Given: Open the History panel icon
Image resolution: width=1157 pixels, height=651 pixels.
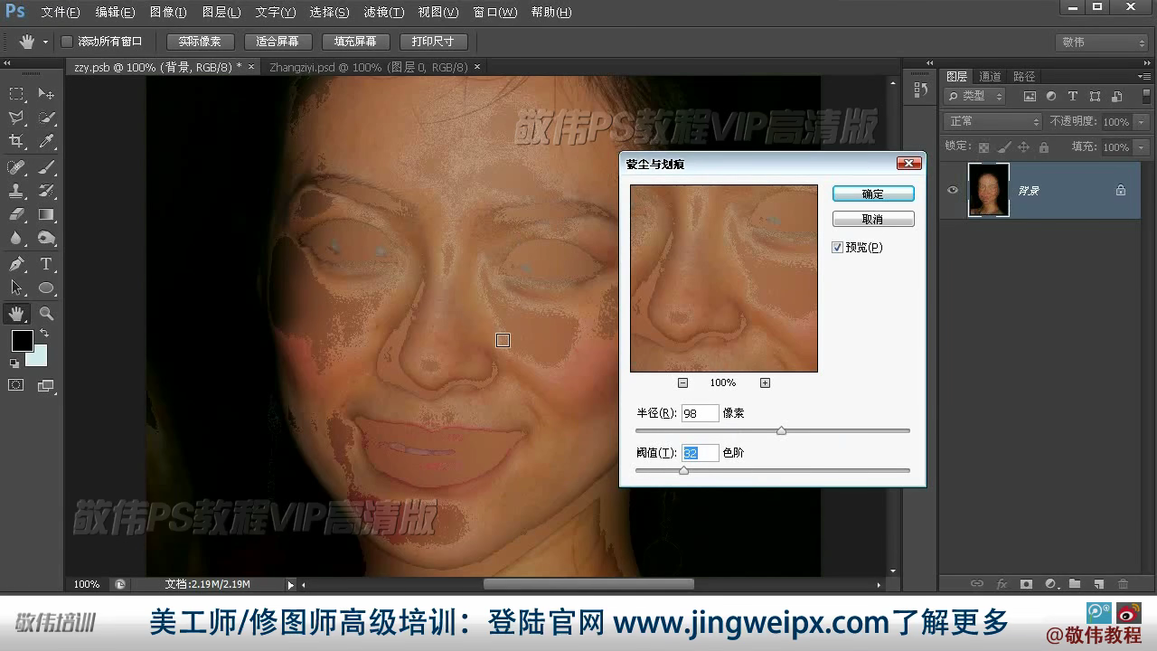Looking at the screenshot, I should 921,90.
